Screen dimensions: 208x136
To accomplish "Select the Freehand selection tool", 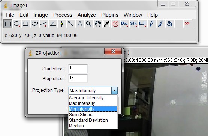I will 35,24.
